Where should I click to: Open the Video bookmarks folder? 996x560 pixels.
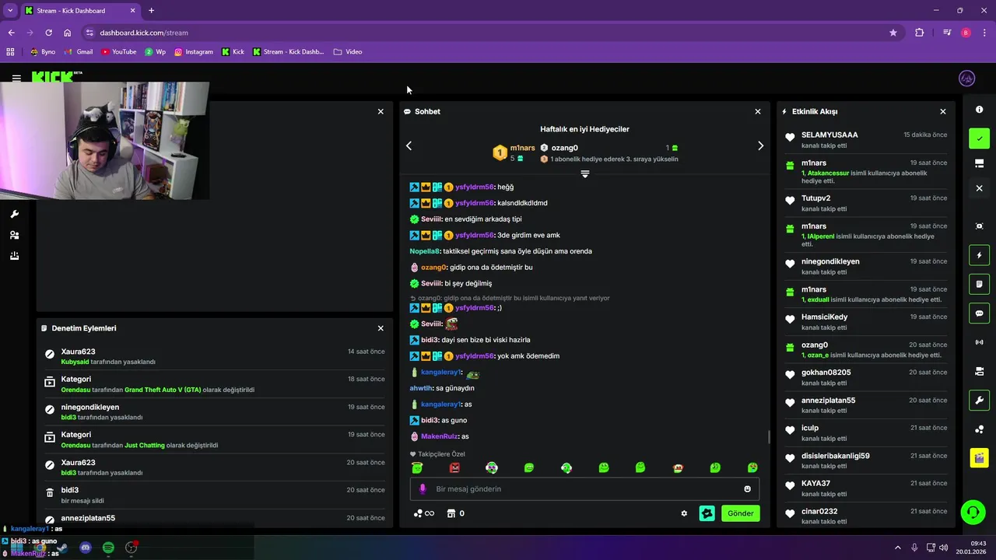pyautogui.click(x=348, y=51)
